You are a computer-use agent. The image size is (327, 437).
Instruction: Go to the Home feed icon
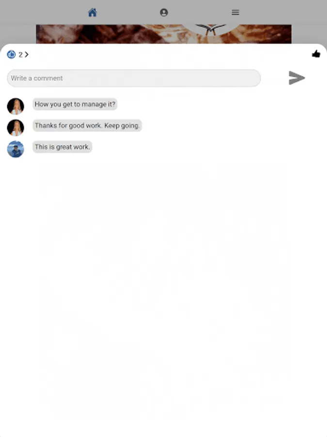pos(93,13)
